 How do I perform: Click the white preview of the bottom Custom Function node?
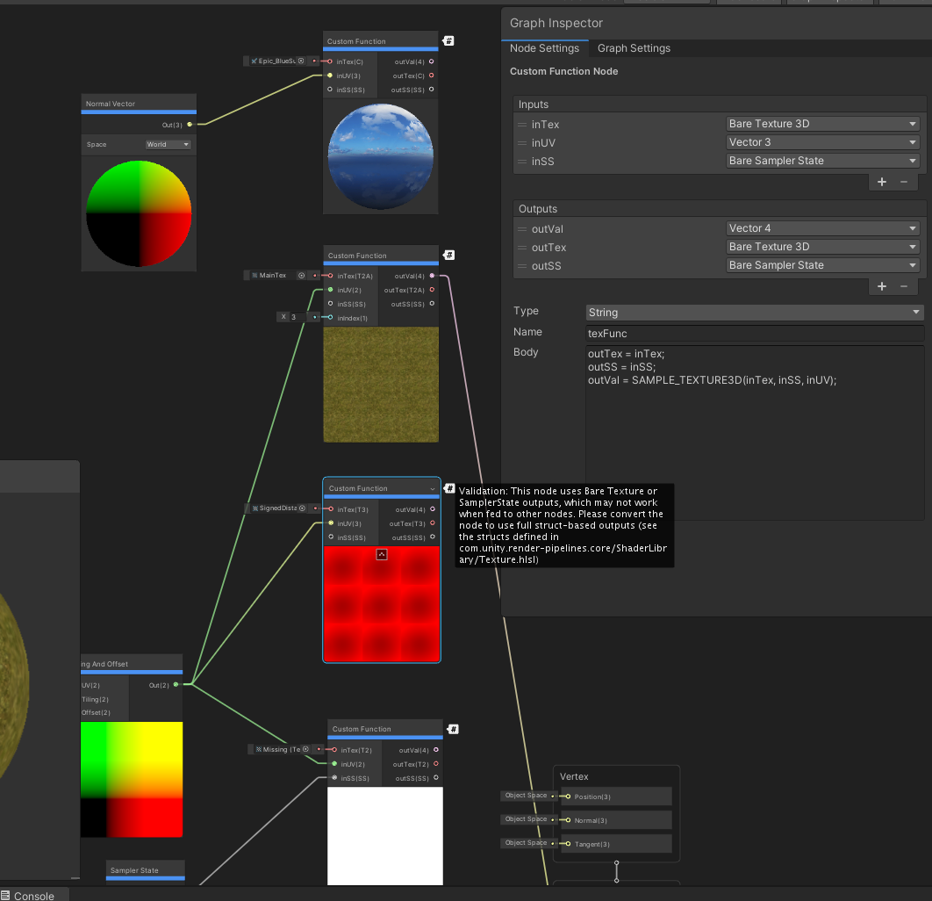[x=385, y=836]
